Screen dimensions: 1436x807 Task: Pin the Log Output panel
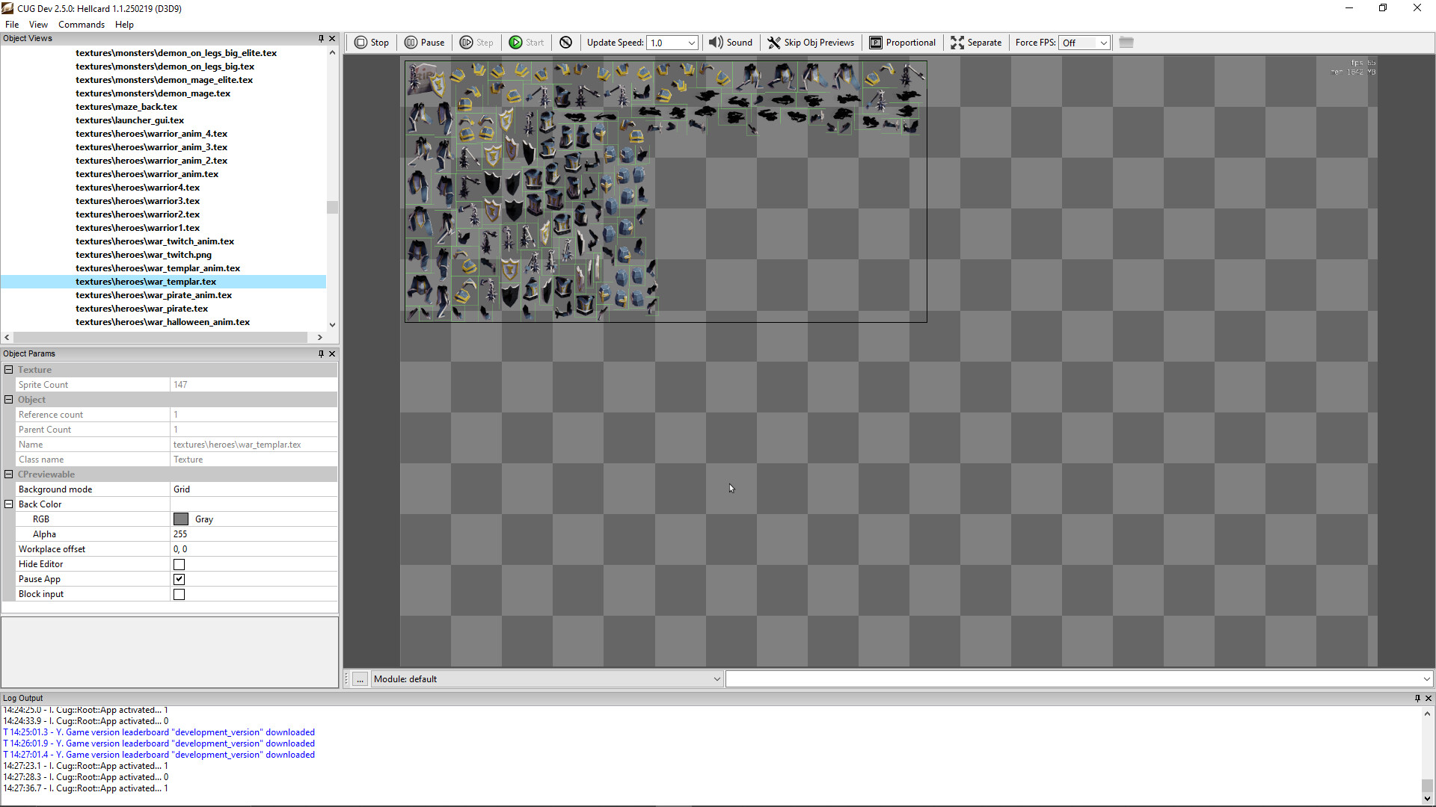1416,697
